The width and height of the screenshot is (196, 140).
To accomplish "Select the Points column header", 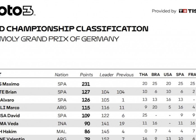I will pos(86,75).
